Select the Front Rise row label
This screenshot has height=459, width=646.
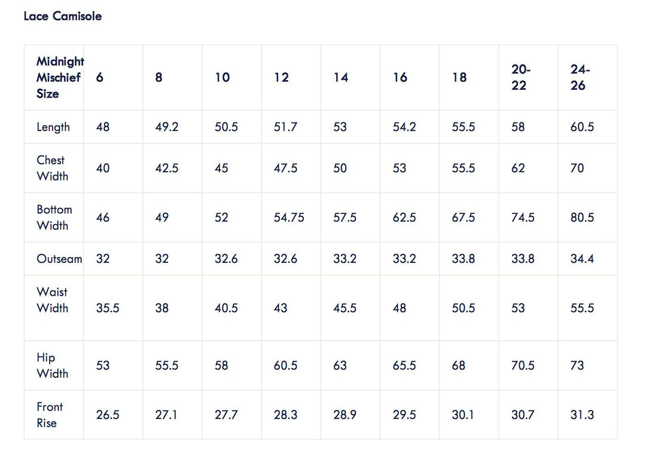tap(49, 415)
